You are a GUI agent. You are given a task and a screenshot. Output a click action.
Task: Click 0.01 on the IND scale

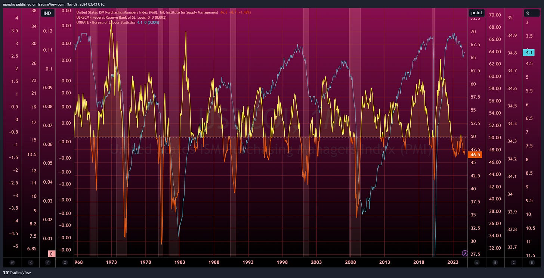[48, 238]
